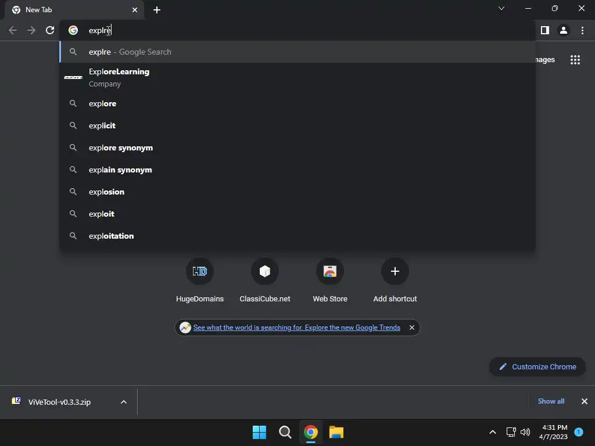Image resolution: width=595 pixels, height=446 pixels.
Task: Click the browser forward arrow
Action: tap(31, 30)
